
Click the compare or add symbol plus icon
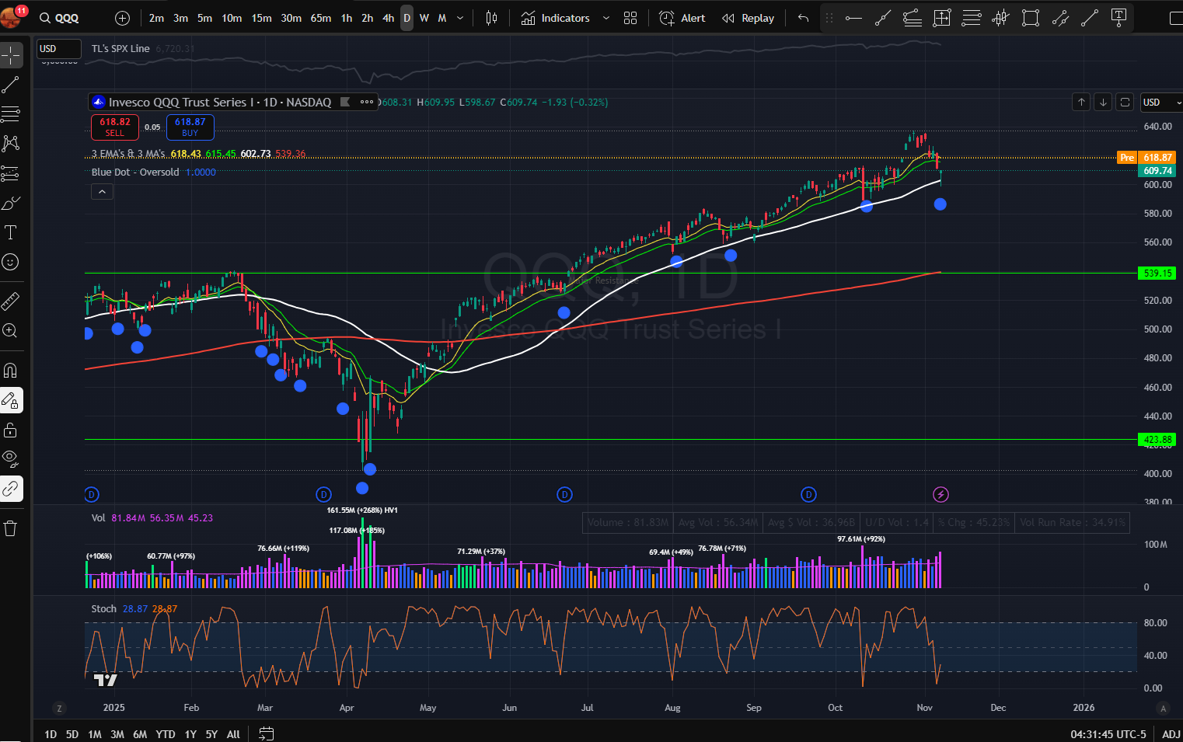coord(123,18)
